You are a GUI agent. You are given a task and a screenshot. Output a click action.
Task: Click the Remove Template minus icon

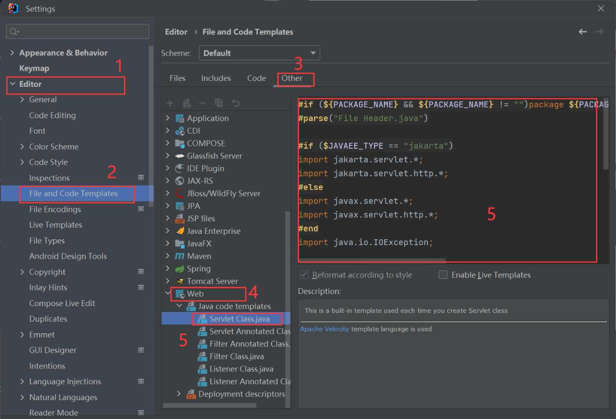pos(203,103)
